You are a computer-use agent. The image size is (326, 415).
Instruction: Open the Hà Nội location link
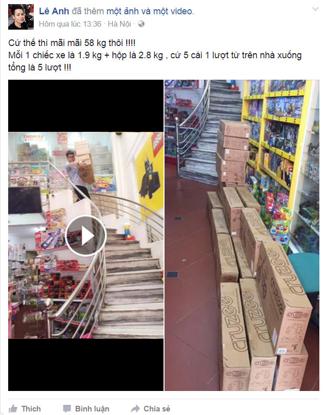click(x=120, y=24)
